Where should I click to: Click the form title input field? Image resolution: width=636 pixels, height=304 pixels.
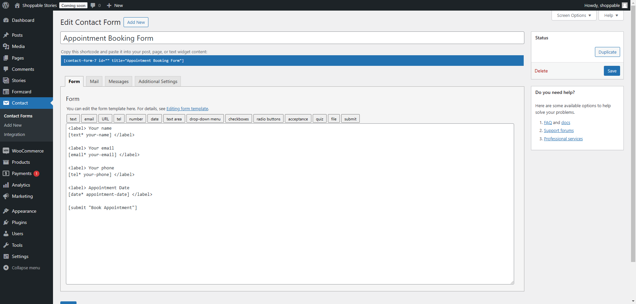[292, 38]
